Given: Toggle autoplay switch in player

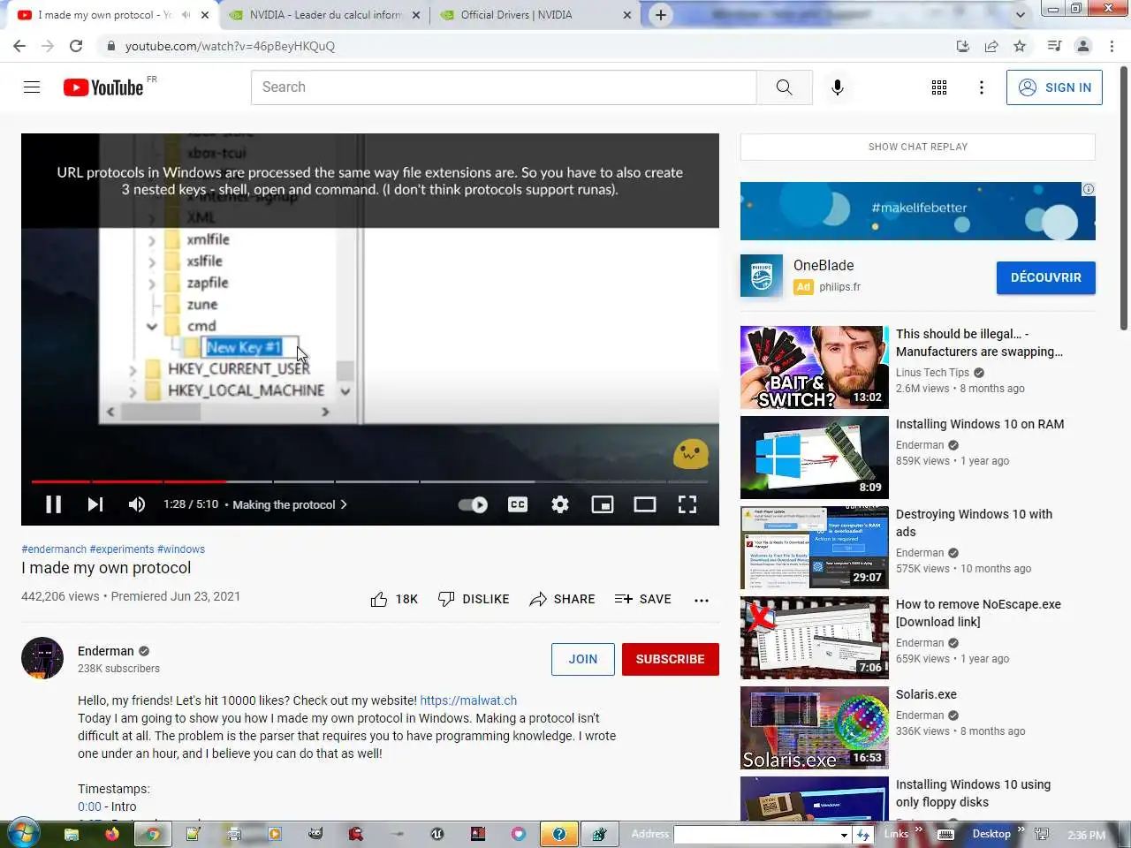Looking at the screenshot, I should point(473,504).
